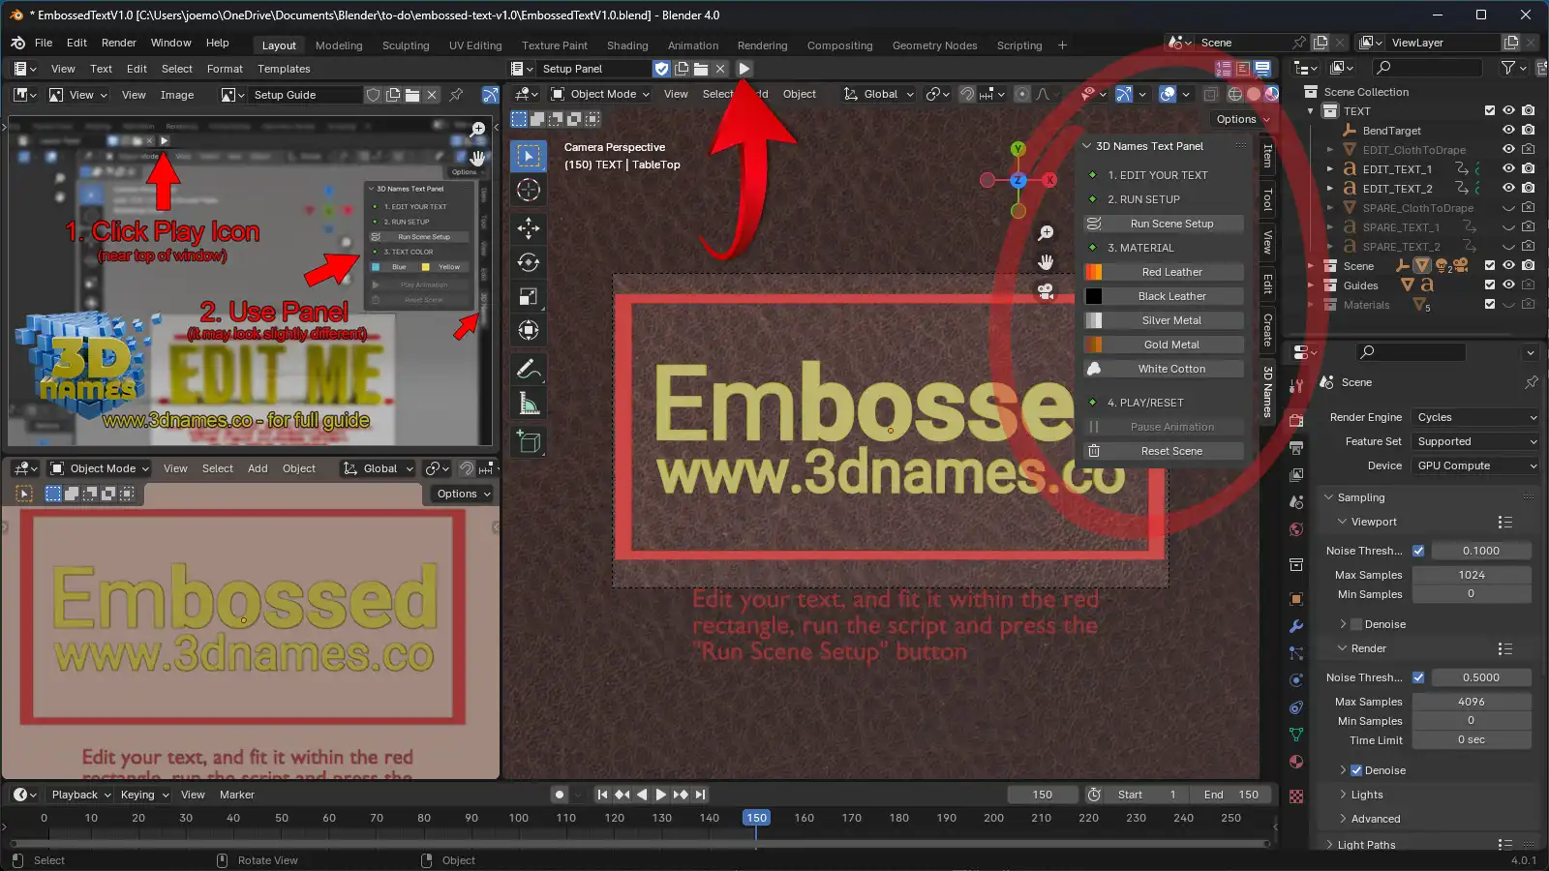
Task: Open the Window menu
Action: point(171,43)
